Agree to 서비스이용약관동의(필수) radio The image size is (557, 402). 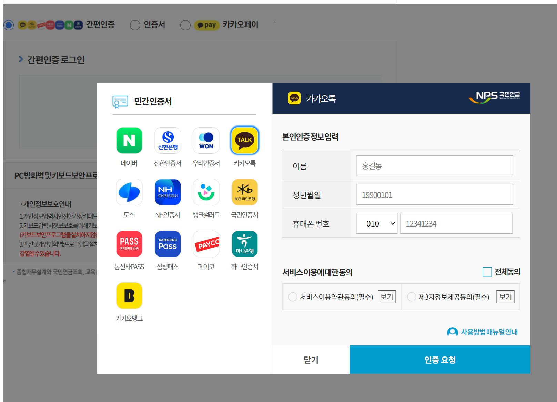[293, 297]
